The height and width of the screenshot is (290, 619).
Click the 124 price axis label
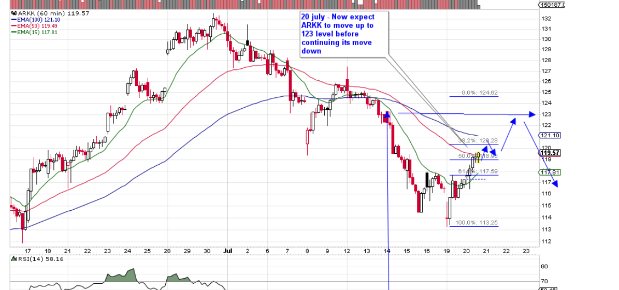tap(546, 104)
